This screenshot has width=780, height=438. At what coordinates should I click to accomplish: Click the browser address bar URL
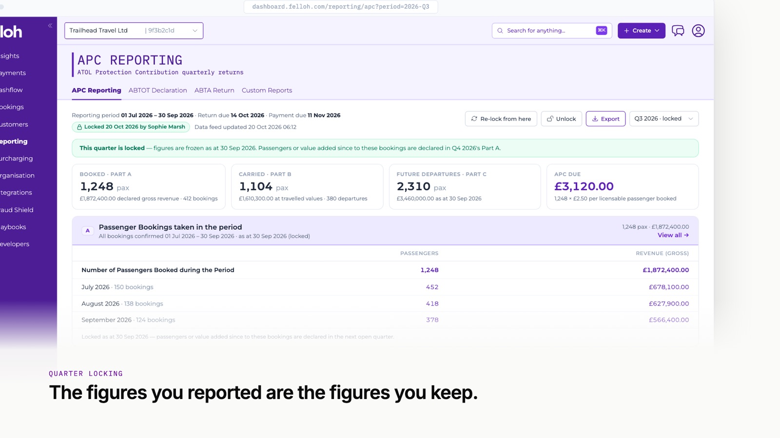(341, 7)
